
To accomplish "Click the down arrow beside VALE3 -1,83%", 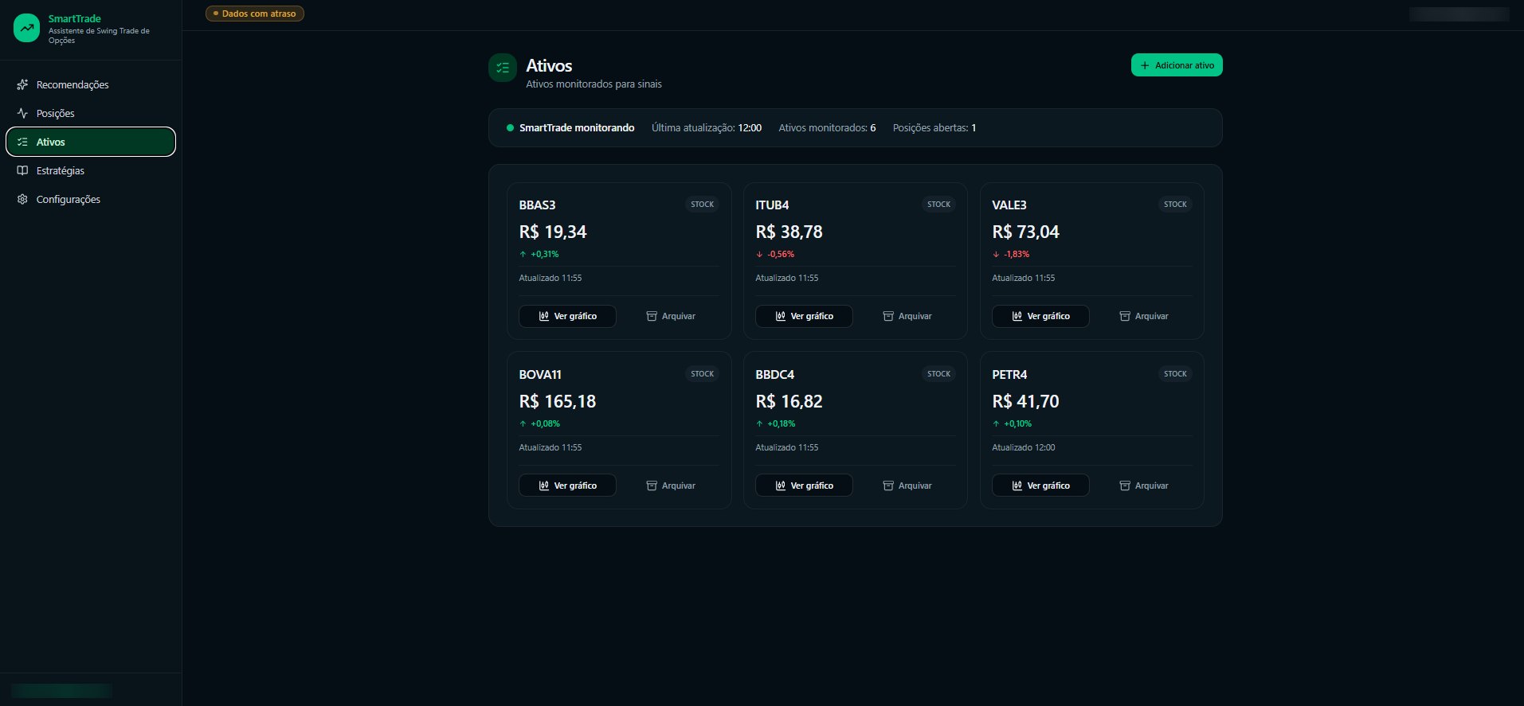I will pos(996,255).
